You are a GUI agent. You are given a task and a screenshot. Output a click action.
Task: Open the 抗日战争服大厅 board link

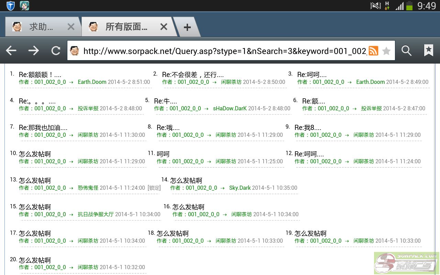96,214
